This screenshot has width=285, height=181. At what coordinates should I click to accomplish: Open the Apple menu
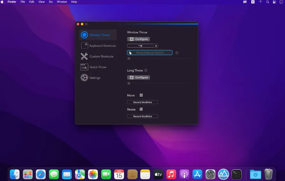pyautogui.click(x=2, y=2)
